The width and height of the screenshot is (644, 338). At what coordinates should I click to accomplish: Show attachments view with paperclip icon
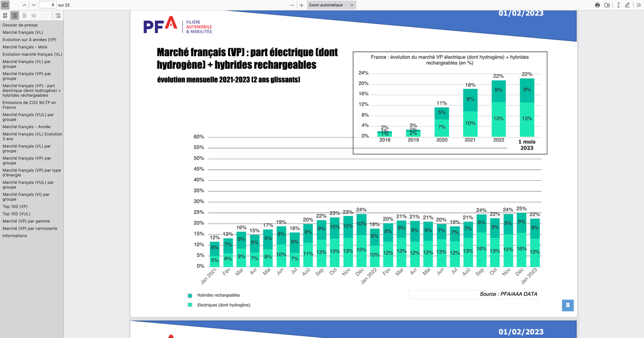[24, 16]
